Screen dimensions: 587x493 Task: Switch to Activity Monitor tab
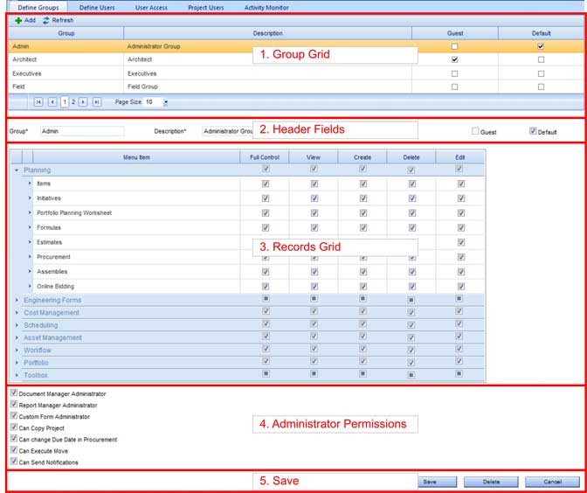(x=266, y=8)
